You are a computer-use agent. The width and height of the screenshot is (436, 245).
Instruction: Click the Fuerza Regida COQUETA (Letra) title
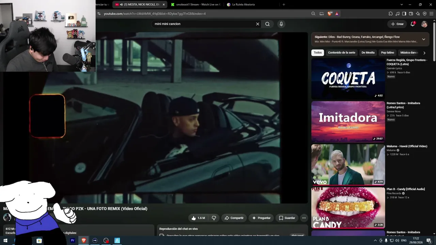[407, 62]
